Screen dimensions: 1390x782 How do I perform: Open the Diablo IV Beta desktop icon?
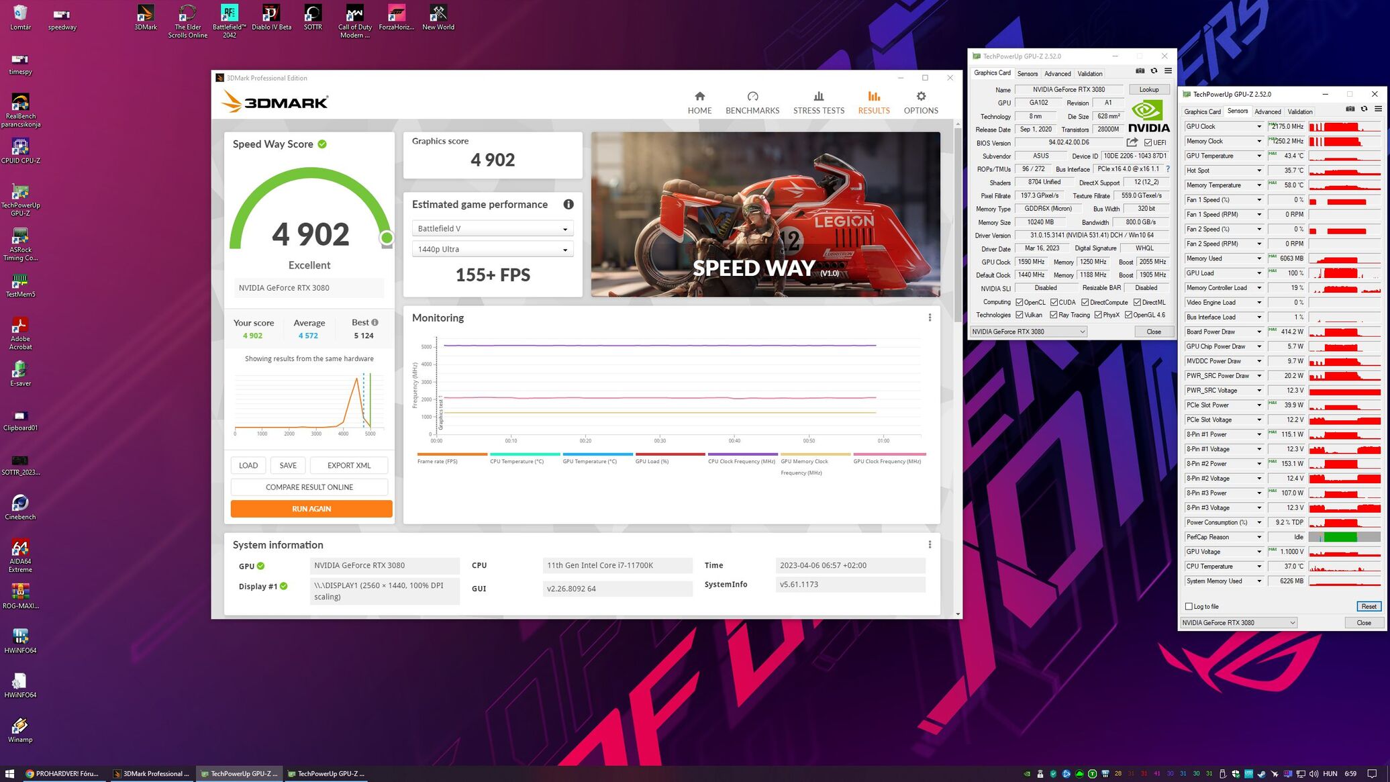(x=271, y=17)
